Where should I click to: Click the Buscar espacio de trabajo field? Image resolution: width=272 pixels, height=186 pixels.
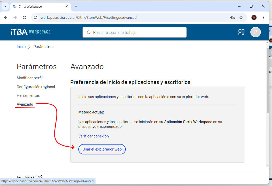135,33
